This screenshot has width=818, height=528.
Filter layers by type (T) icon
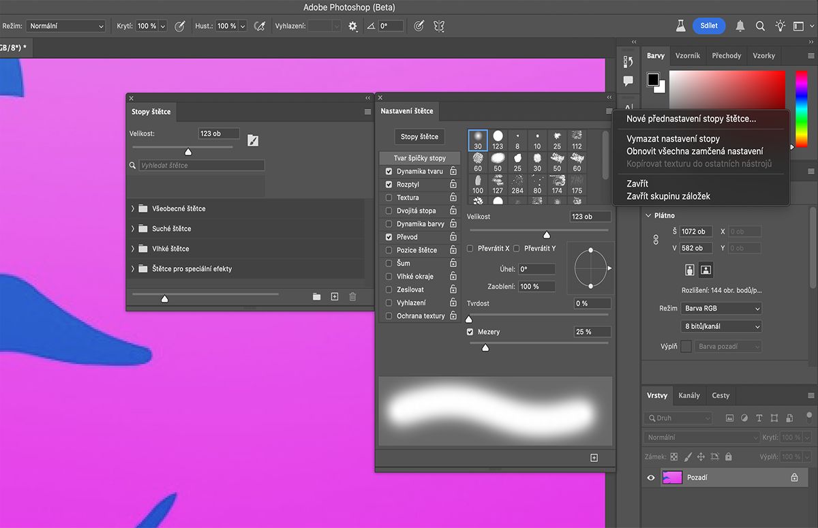pyautogui.click(x=759, y=418)
